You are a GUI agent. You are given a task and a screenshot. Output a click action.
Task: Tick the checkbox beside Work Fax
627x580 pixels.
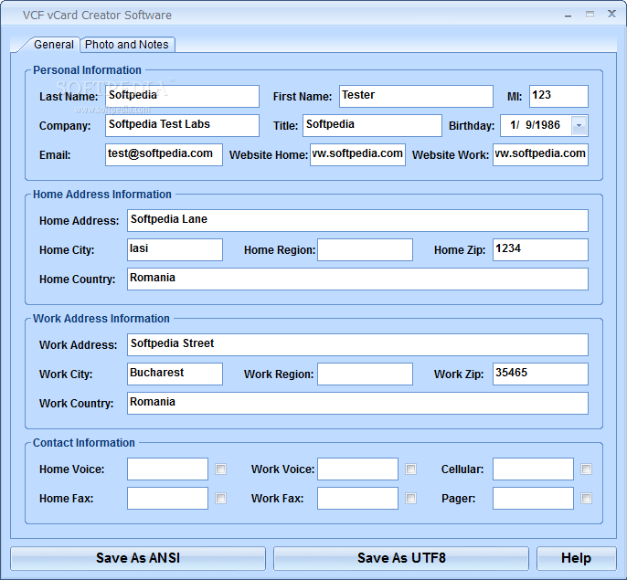[410, 498]
